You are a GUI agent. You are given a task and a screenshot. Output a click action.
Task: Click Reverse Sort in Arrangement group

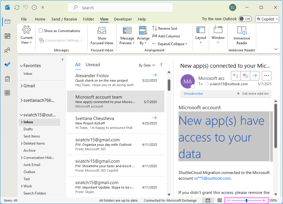(x=165, y=29)
